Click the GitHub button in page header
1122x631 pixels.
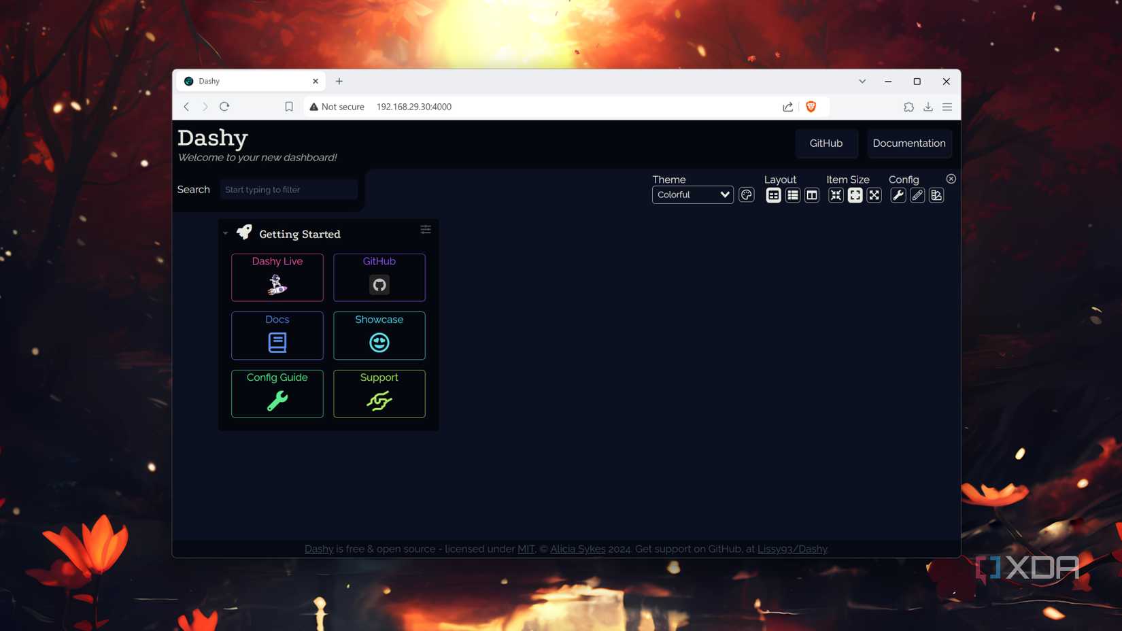826,143
